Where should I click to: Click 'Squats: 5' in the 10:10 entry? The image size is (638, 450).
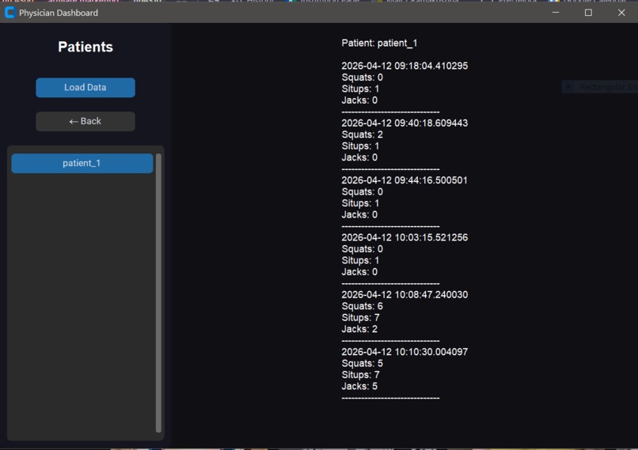tap(362, 364)
